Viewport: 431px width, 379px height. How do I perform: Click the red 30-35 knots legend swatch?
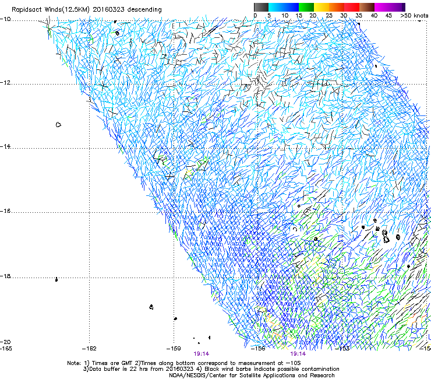(x=352, y=7)
